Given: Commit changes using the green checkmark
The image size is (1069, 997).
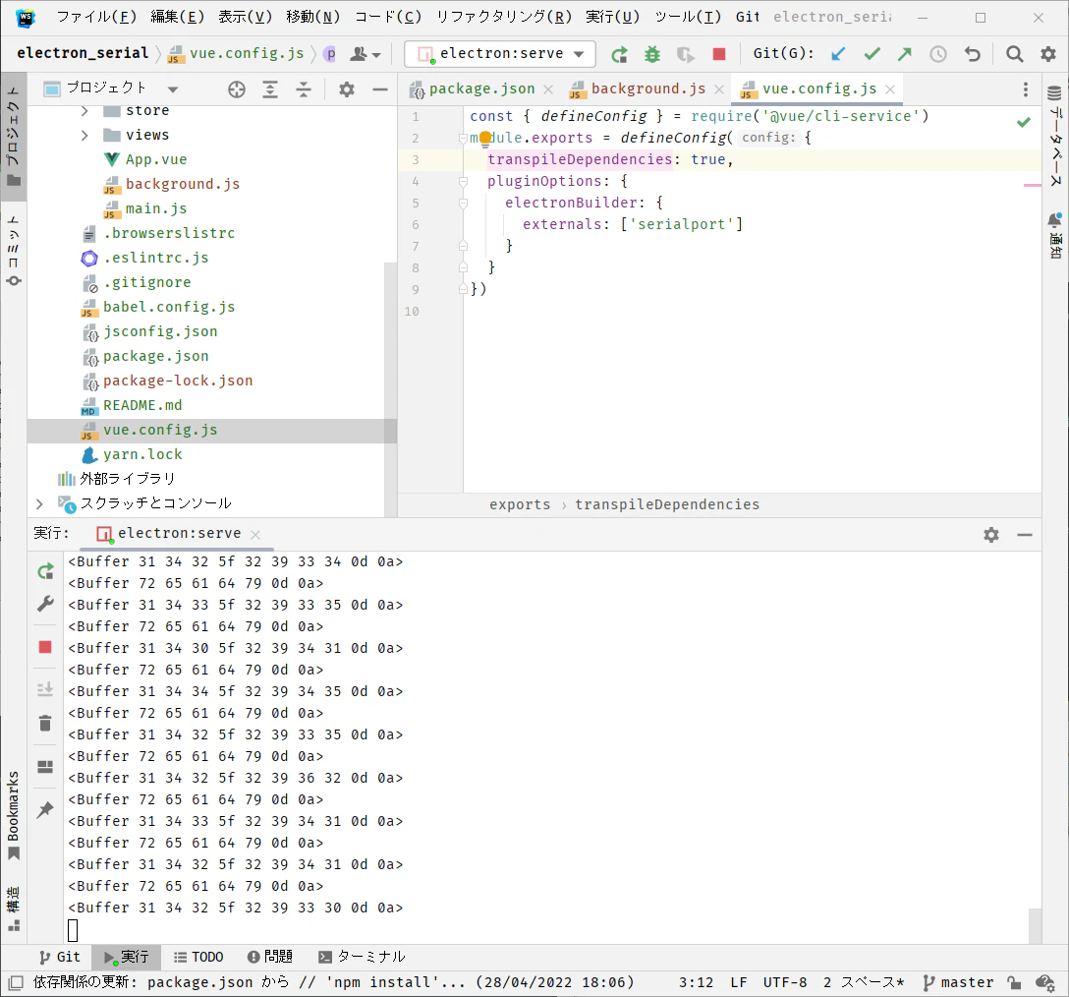Looking at the screenshot, I should click(x=872, y=54).
